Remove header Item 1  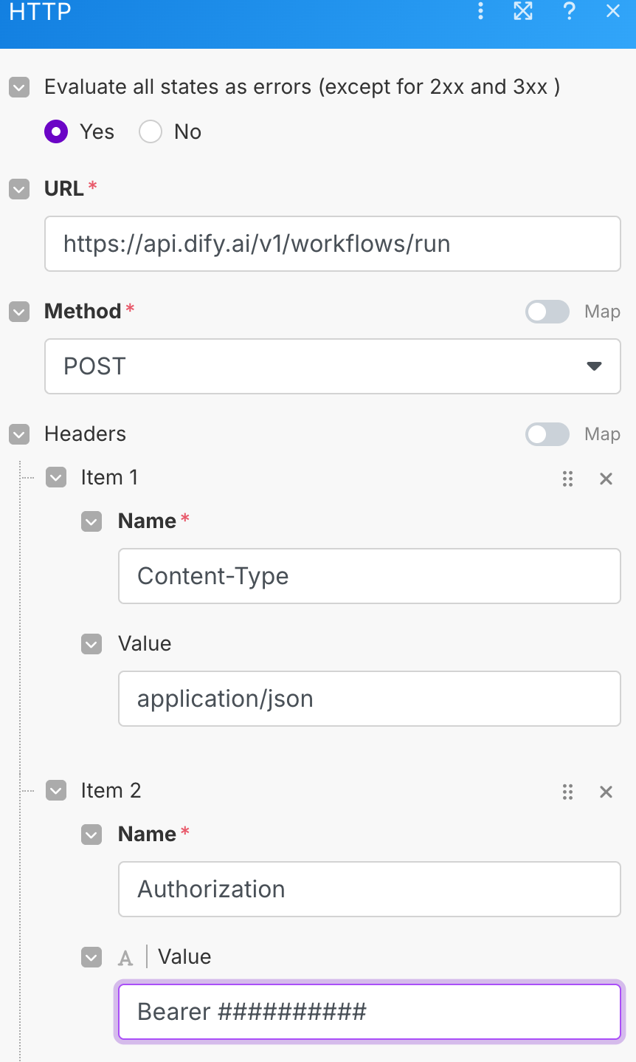(606, 479)
